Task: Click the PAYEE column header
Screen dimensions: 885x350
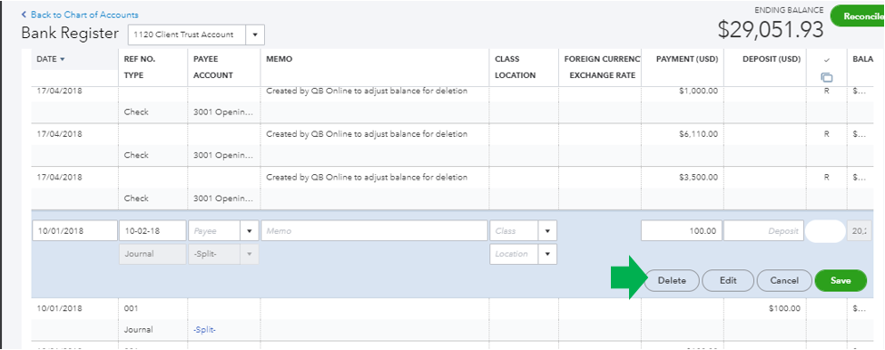Action: [205, 59]
